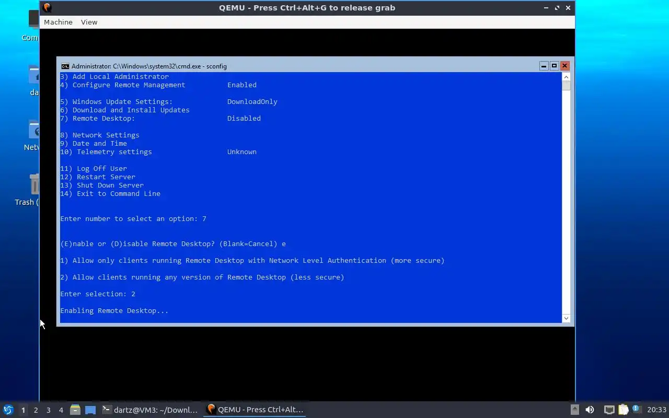Select the QEMU taskbar entry
This screenshot has width=669, height=418.
point(255,410)
